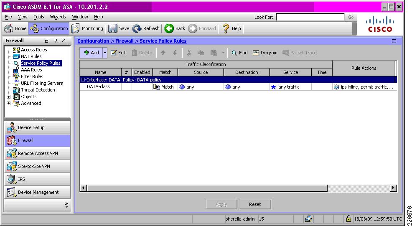Open the Monitoring view
The height and width of the screenshot is (226, 412).
87,28
